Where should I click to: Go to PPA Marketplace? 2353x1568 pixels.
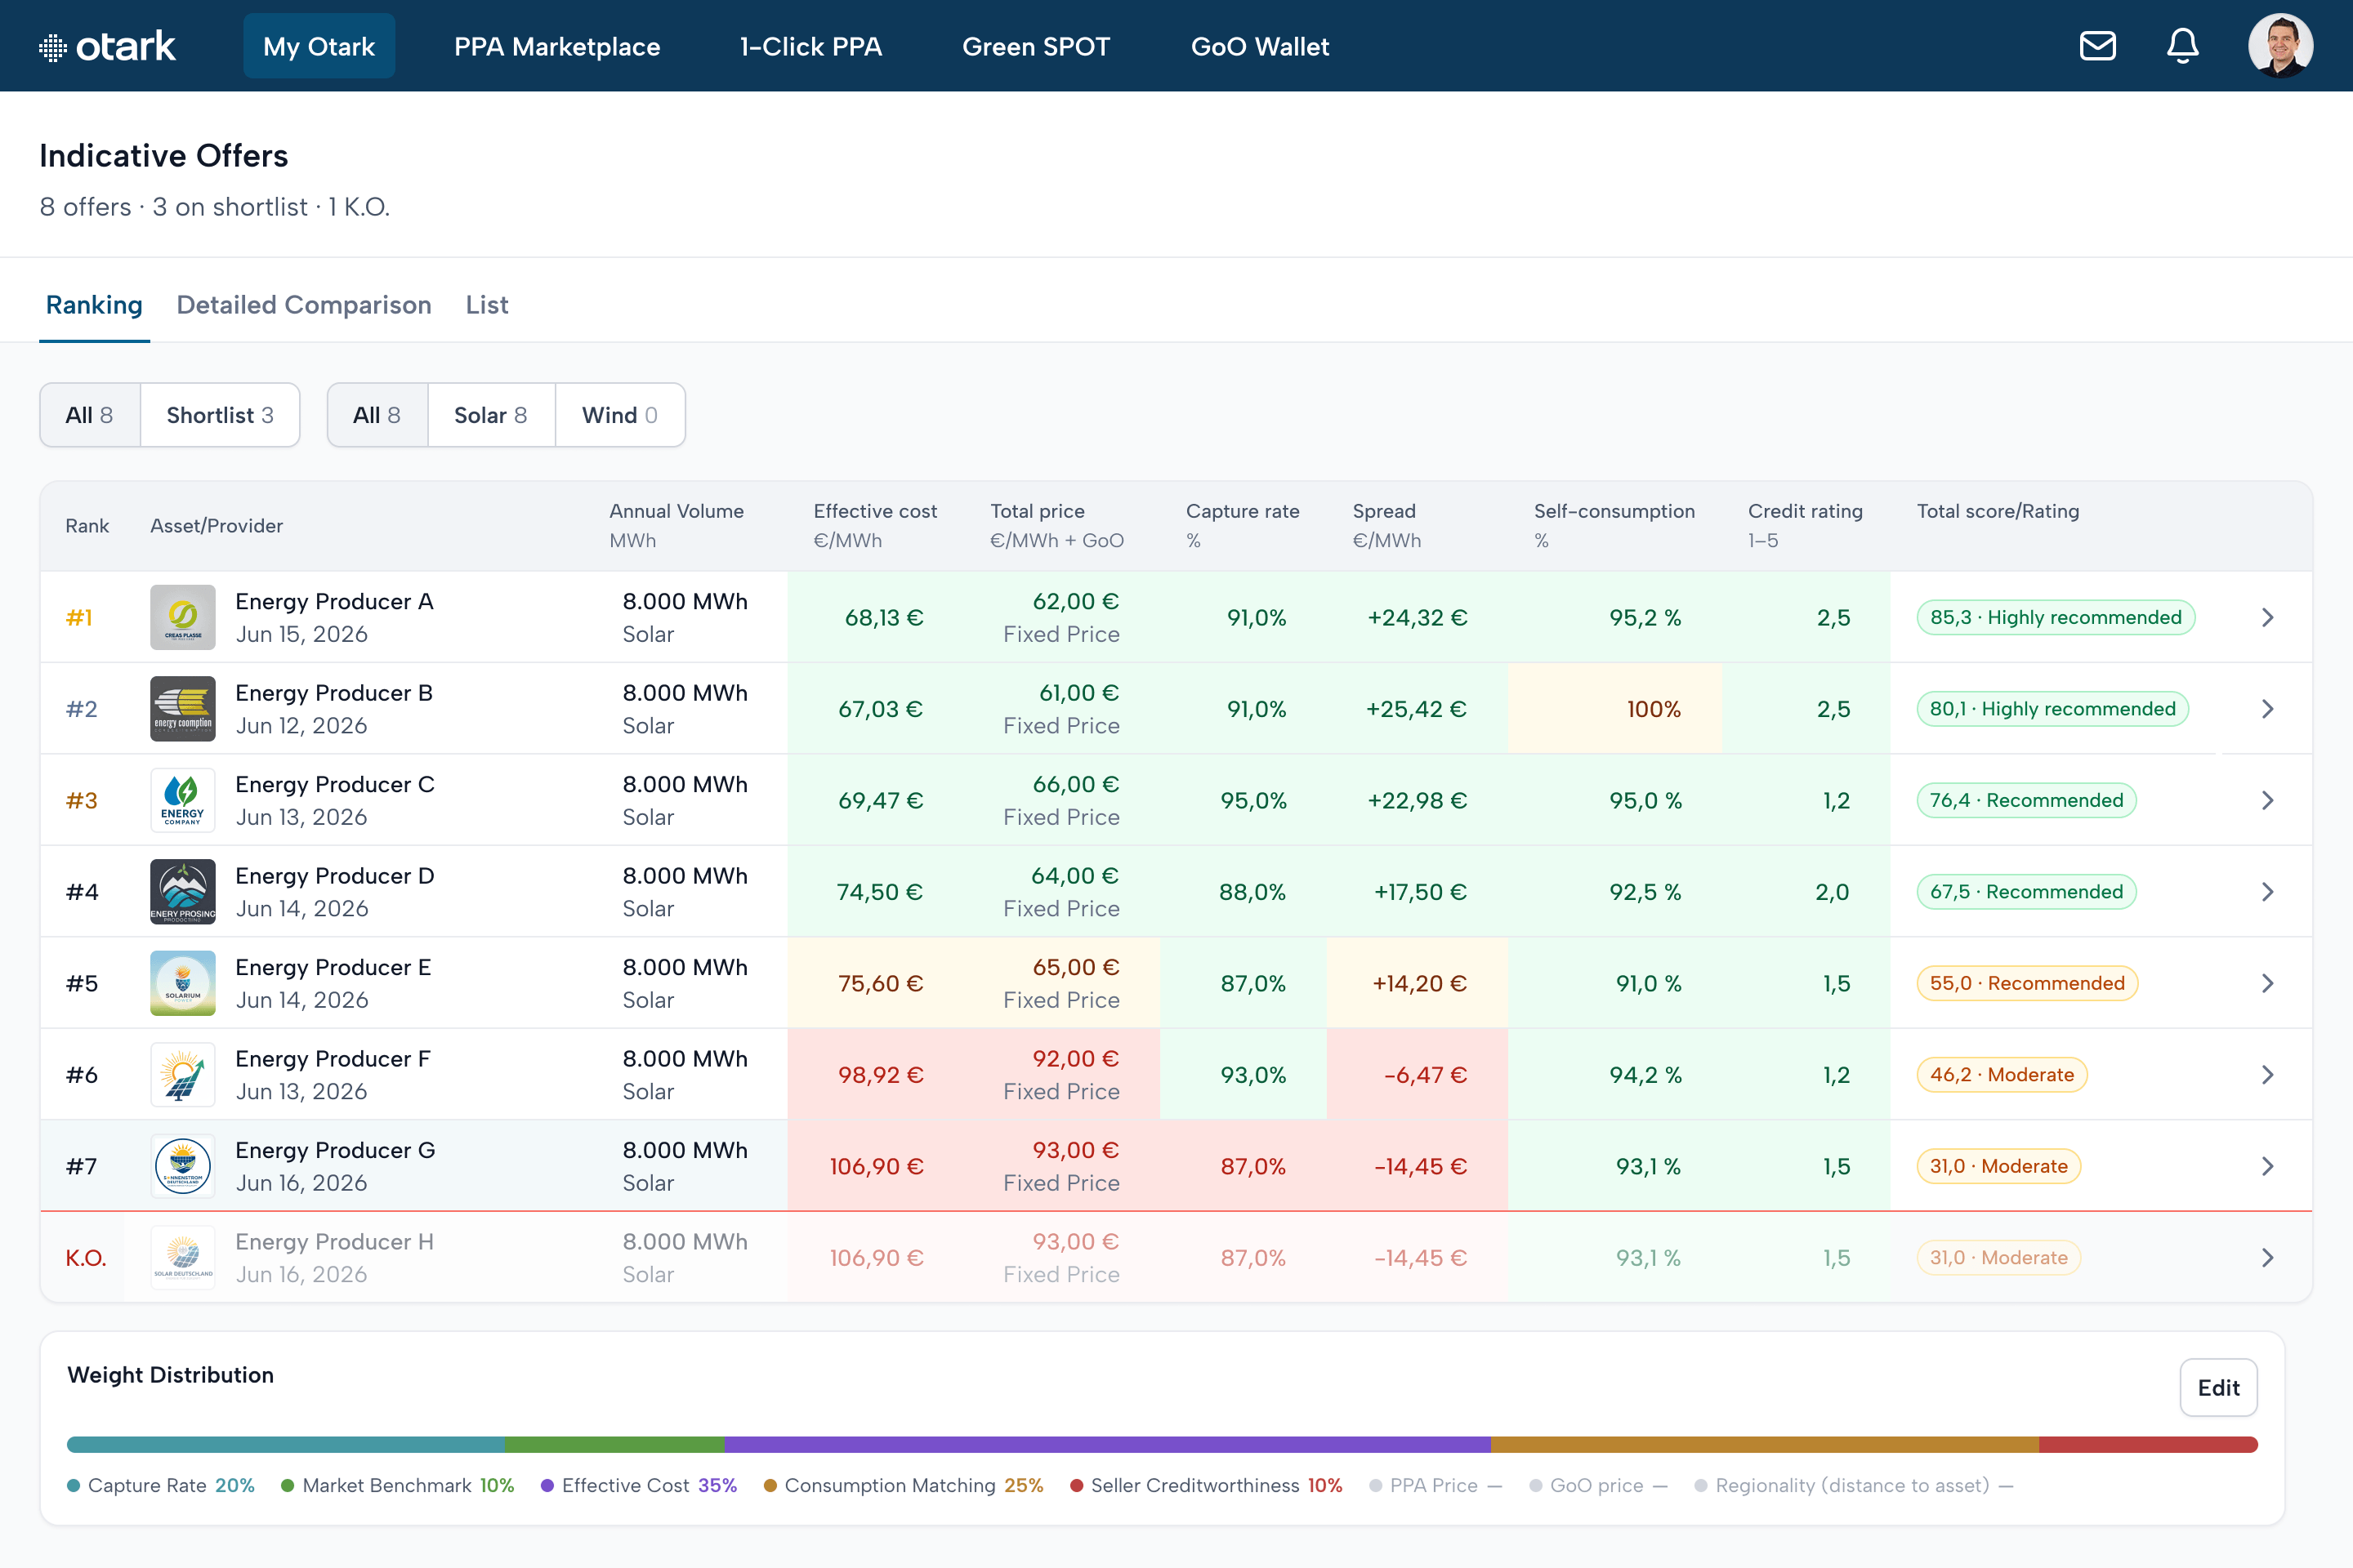(557, 46)
